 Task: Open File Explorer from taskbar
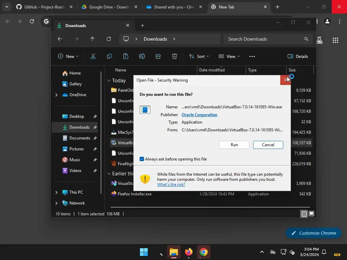click(x=174, y=252)
